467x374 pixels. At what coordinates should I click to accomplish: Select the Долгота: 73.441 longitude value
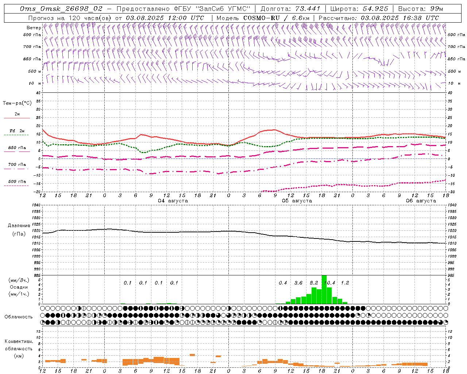290,8
